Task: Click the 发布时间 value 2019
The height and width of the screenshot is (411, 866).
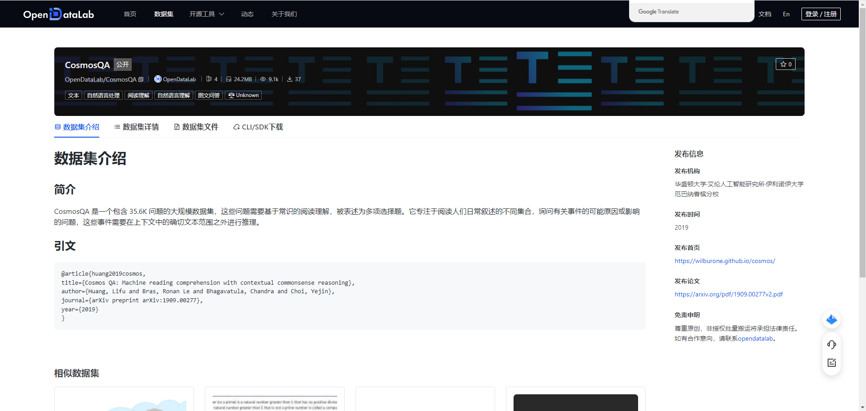Action: point(681,227)
